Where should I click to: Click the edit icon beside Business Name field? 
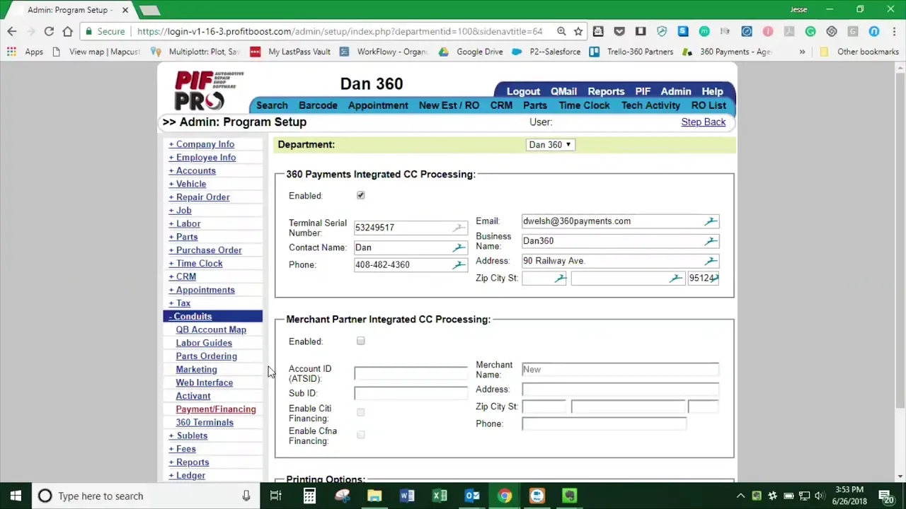point(711,241)
